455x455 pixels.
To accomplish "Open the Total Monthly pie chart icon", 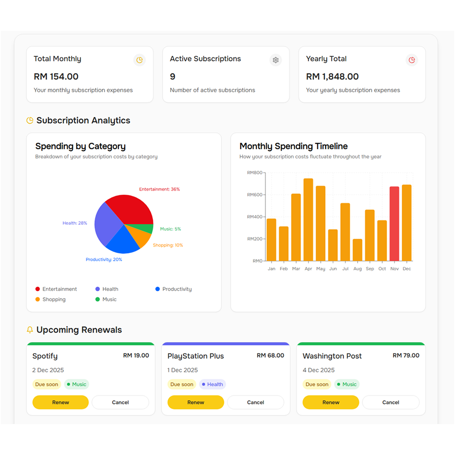I will click(x=139, y=60).
